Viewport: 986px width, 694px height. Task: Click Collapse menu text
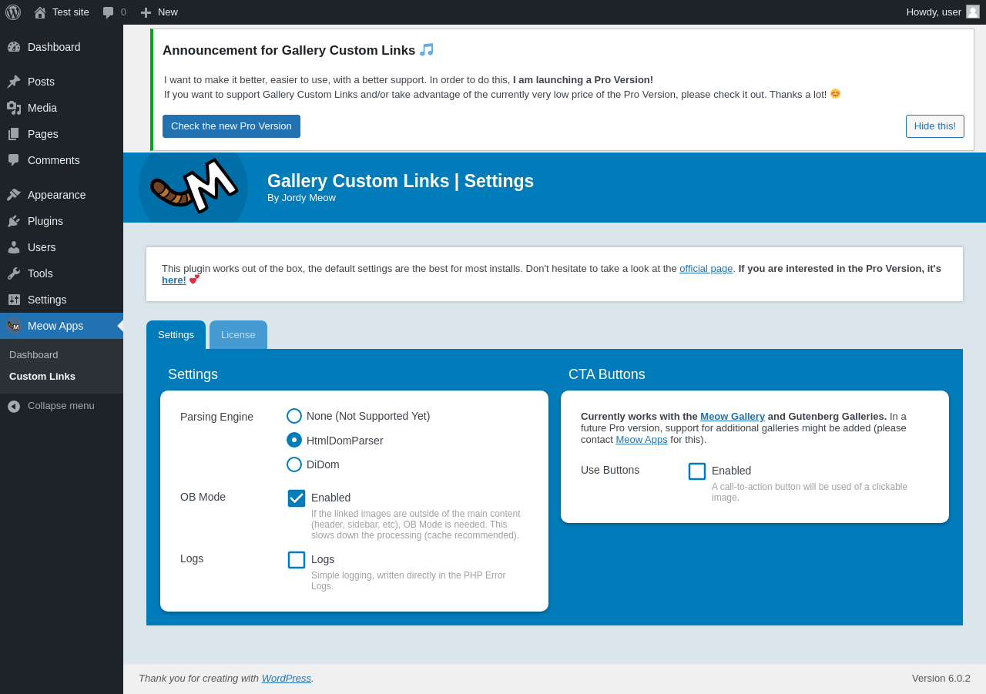point(61,406)
